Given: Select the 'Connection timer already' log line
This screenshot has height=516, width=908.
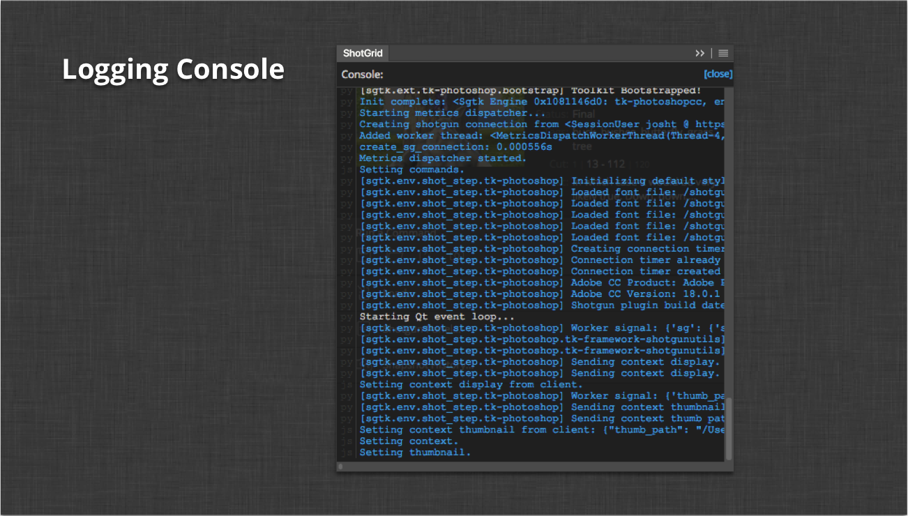Looking at the screenshot, I should tap(540, 260).
